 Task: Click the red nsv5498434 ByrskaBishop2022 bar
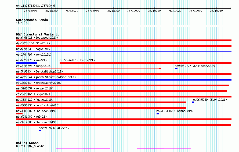tap(124, 74)
